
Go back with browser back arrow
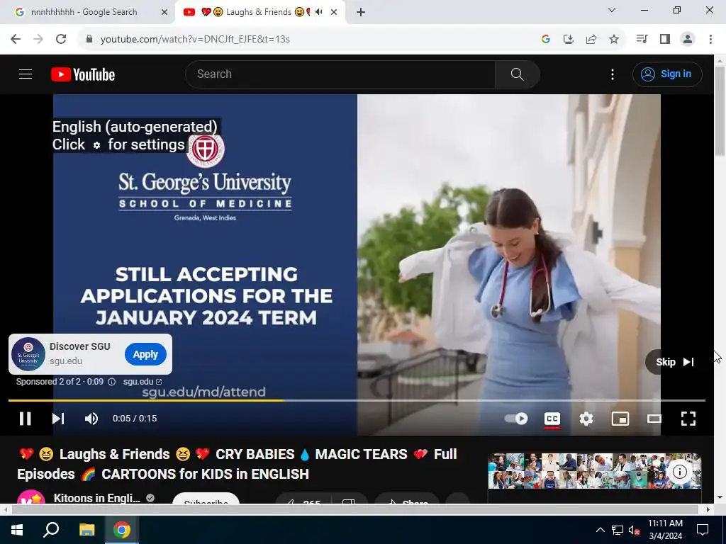pos(16,39)
